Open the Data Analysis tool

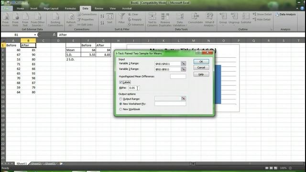[x=285, y=14]
